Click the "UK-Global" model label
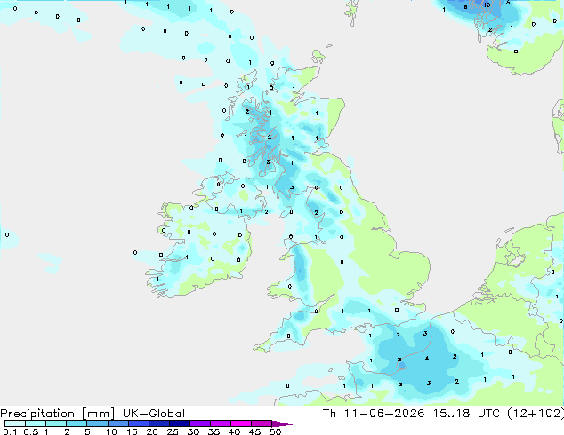The image size is (564, 435). tap(154, 414)
